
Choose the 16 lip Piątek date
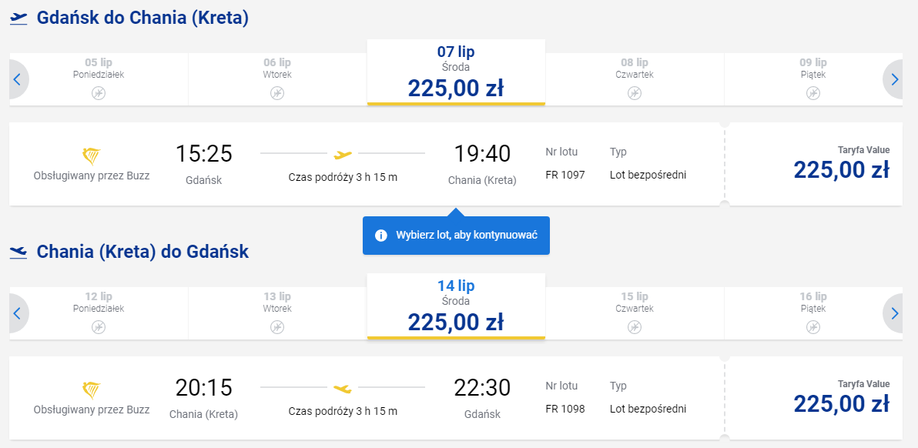[x=813, y=313]
